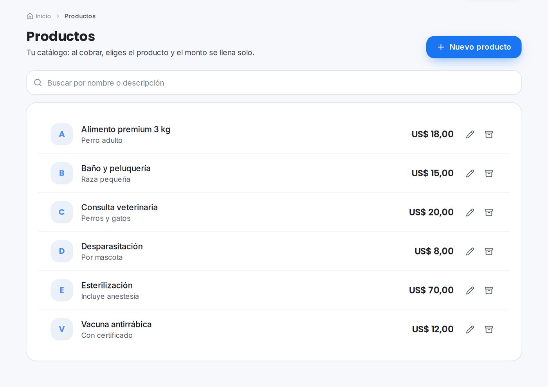The image size is (548, 387).
Task: Click the Perro adulto description
Action: (102, 140)
